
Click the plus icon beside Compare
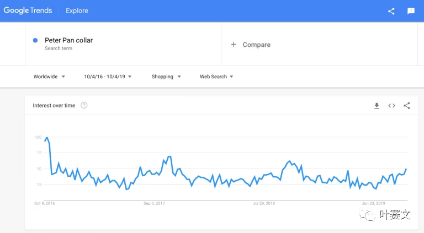[234, 45]
